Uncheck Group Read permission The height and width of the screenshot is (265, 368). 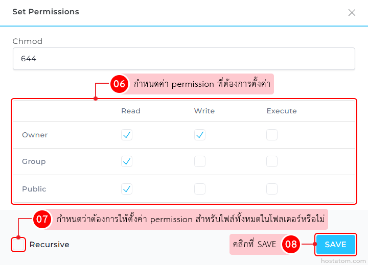click(127, 161)
